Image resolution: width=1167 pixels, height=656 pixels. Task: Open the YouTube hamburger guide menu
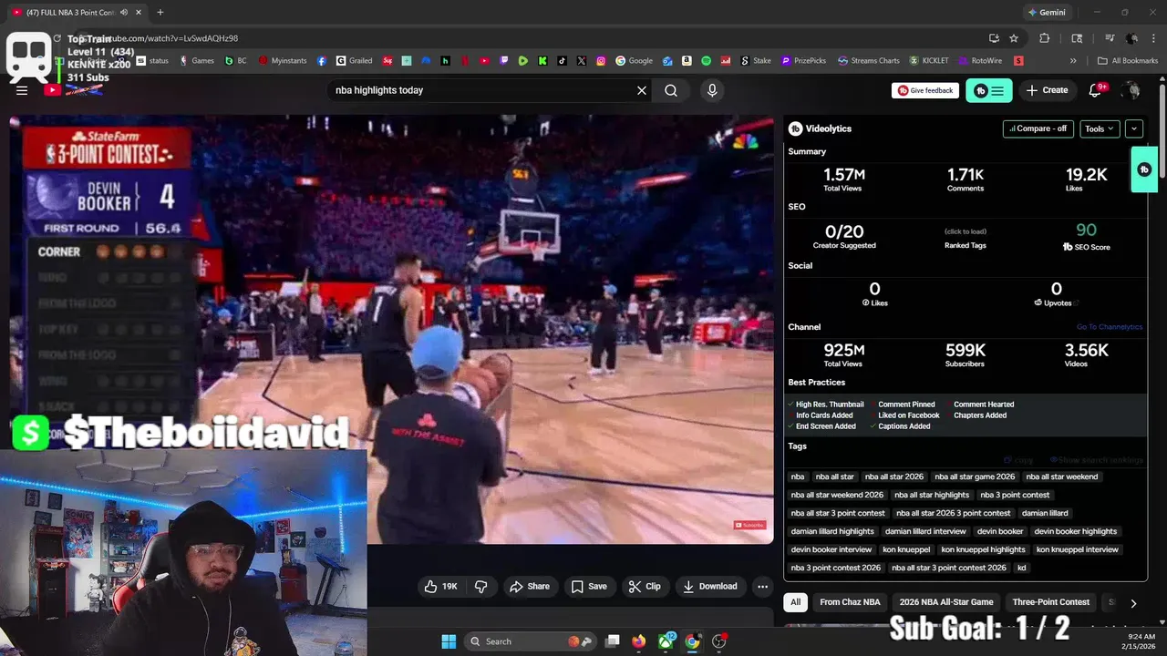coord(22,90)
